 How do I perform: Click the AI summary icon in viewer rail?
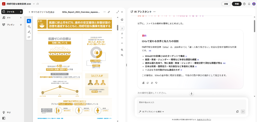122,20
